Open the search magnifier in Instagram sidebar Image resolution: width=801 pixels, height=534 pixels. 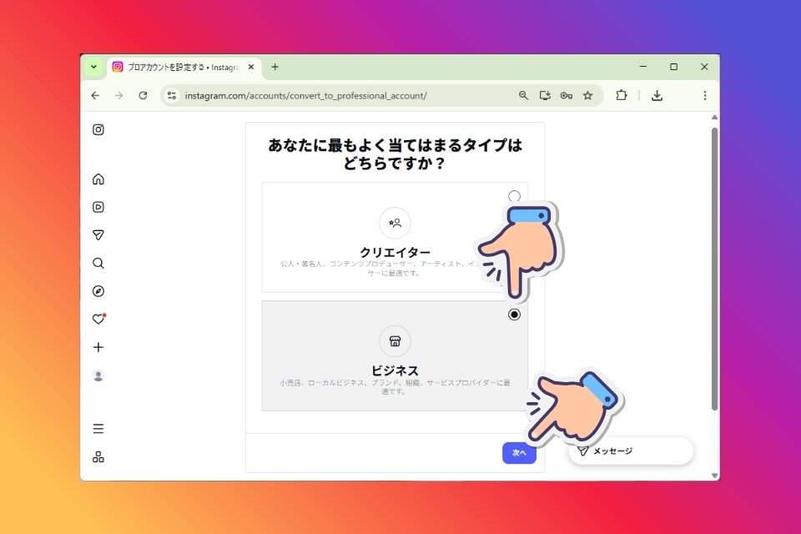click(x=98, y=263)
